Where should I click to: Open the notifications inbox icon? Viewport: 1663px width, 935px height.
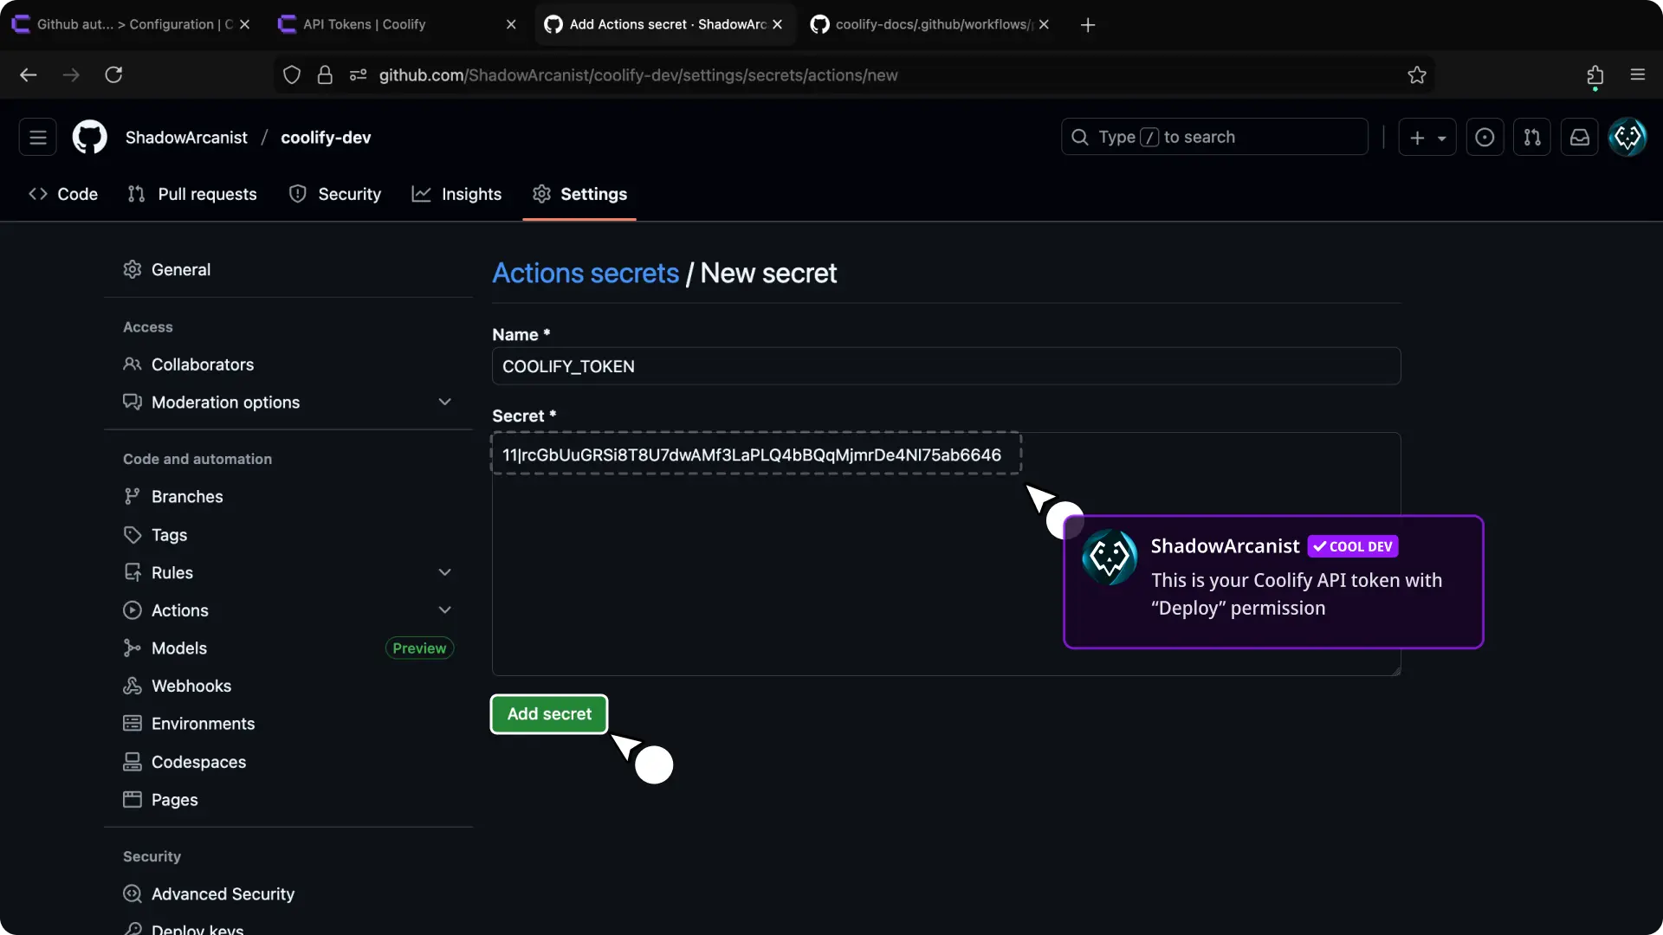1579,138
